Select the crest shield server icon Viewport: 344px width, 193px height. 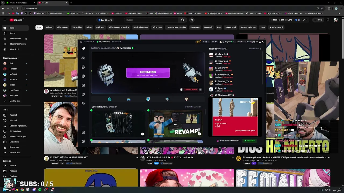coord(187,99)
